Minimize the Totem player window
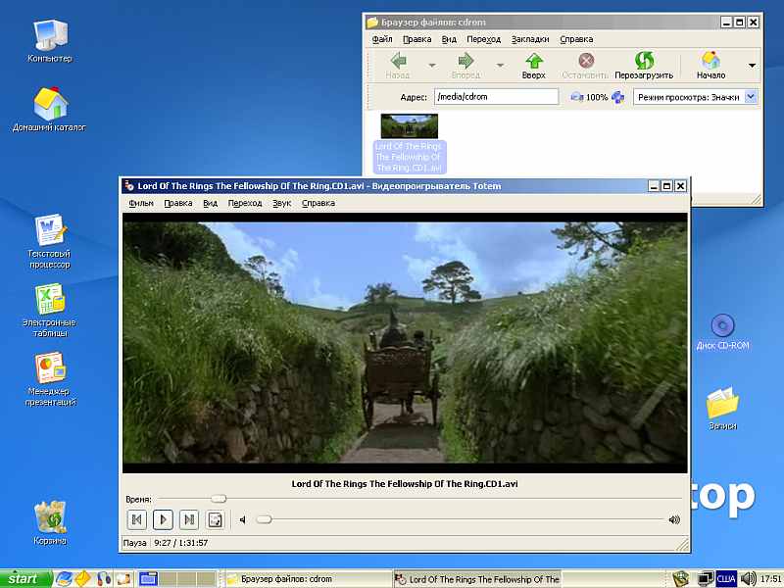784x588 pixels. 654,186
